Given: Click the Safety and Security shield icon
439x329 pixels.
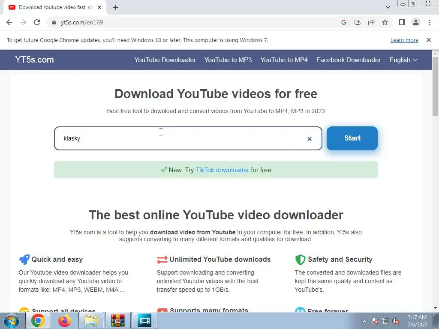Looking at the screenshot, I should coord(300,260).
